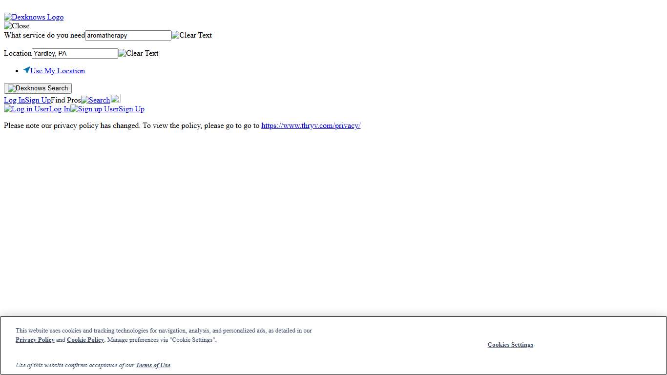This screenshot has width=667, height=375.
Task: Focus the service input containing aromatherapy
Action: pos(128,35)
